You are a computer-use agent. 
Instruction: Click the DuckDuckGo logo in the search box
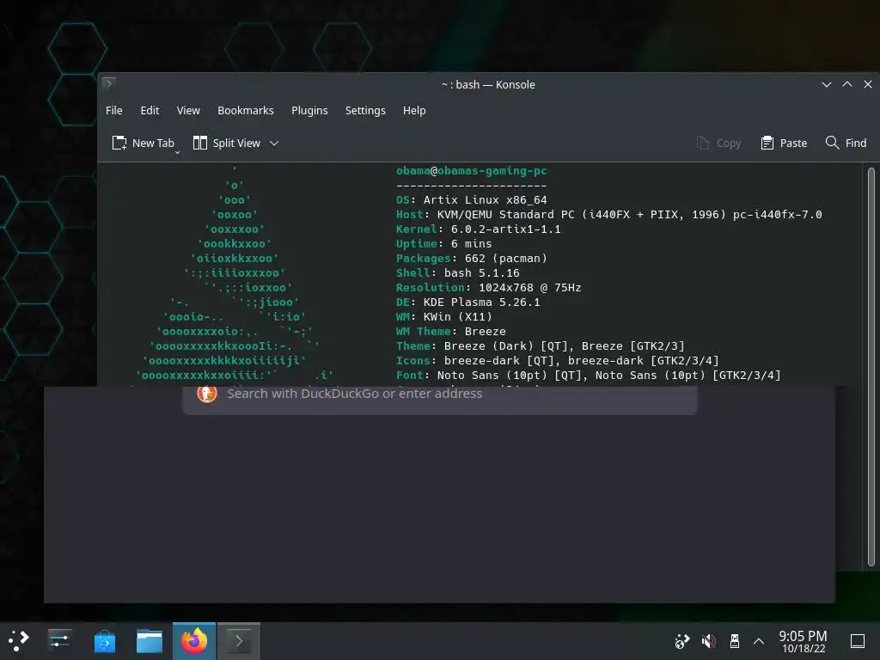point(206,394)
